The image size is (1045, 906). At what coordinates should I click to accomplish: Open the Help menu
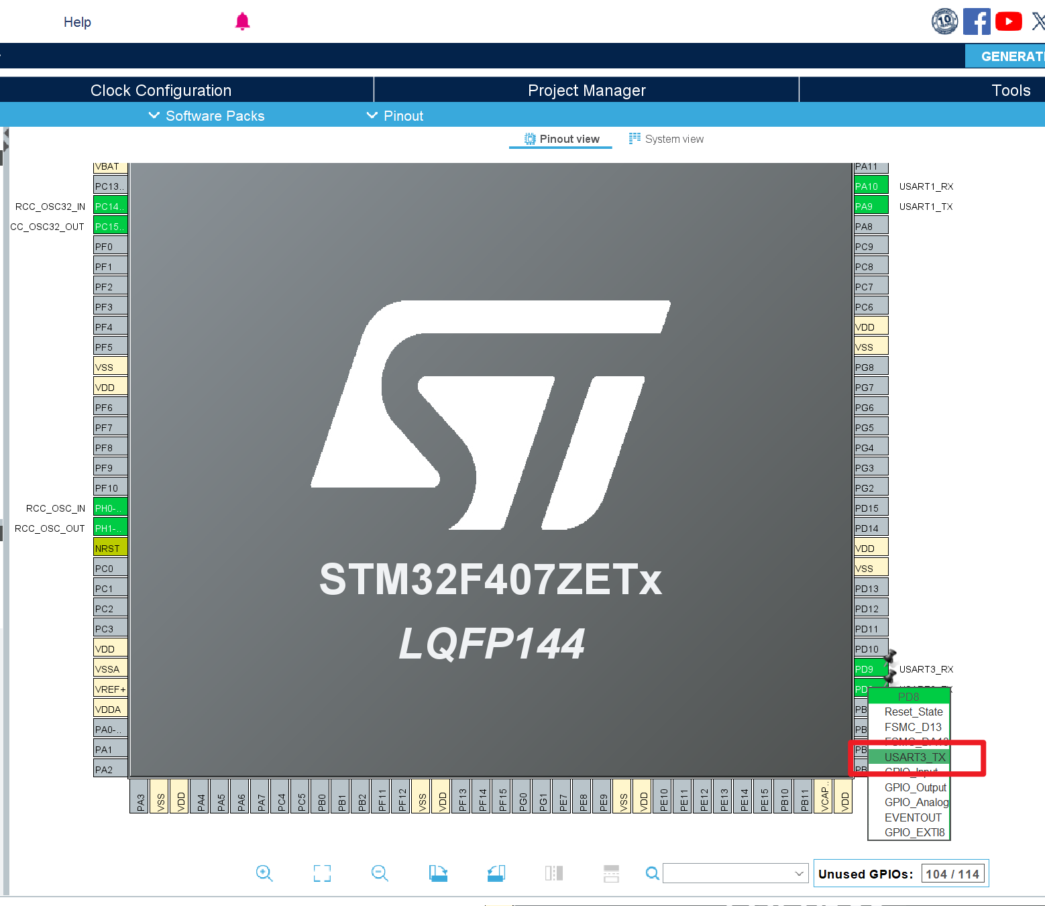point(77,22)
